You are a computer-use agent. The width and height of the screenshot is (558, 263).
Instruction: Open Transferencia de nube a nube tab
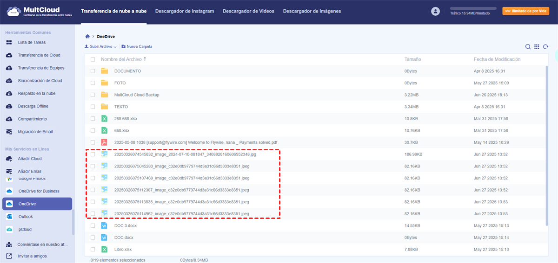(x=113, y=11)
